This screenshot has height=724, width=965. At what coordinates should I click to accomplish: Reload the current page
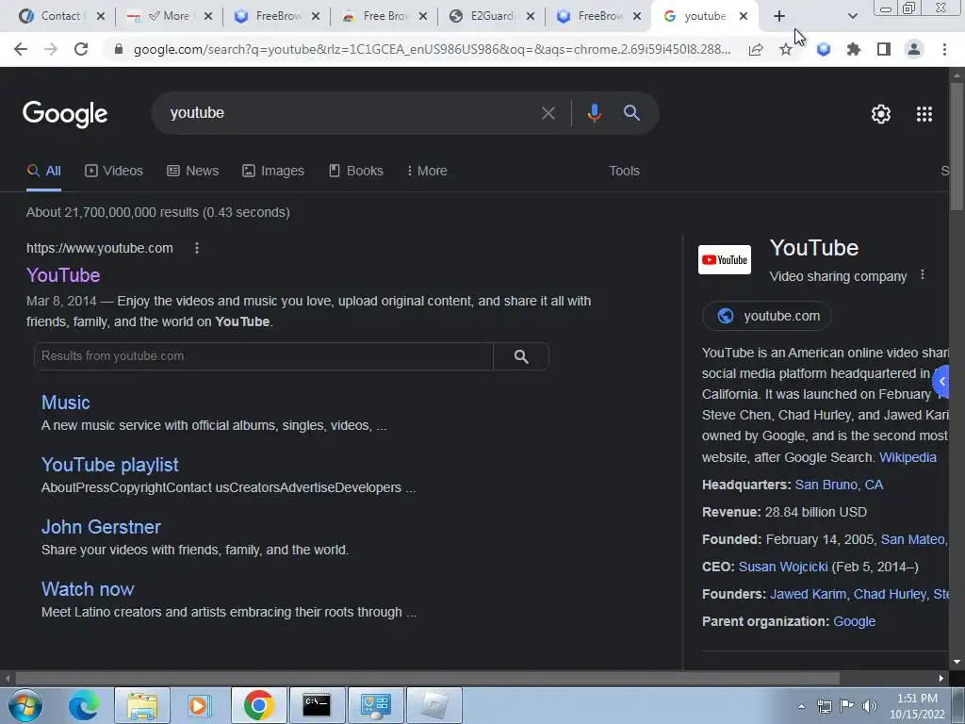(81, 49)
